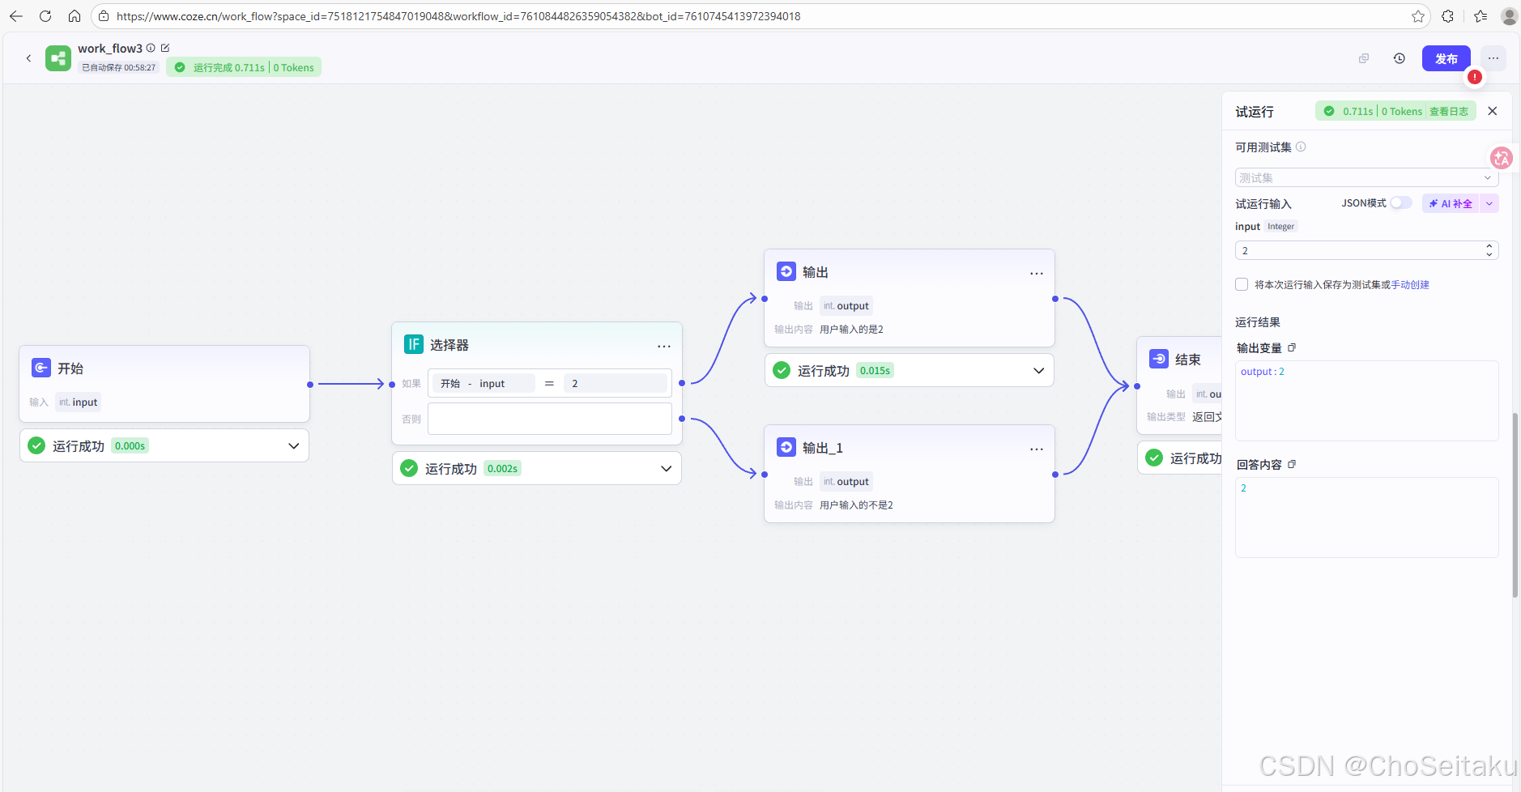Click the output:2 result text
The image size is (1521, 792).
(x=1263, y=371)
